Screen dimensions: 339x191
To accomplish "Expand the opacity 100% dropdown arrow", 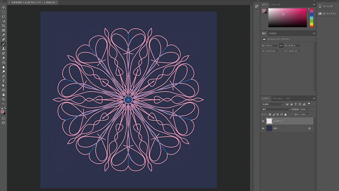I will pos(308,110).
